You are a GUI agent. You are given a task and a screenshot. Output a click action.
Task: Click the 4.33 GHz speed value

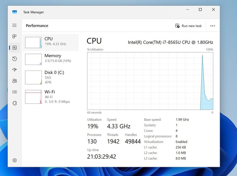(119, 126)
